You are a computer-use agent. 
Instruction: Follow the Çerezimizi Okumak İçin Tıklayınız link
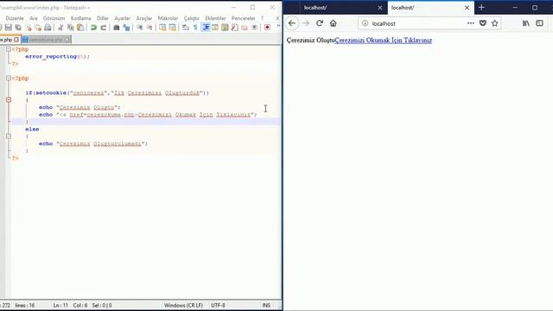(x=383, y=41)
